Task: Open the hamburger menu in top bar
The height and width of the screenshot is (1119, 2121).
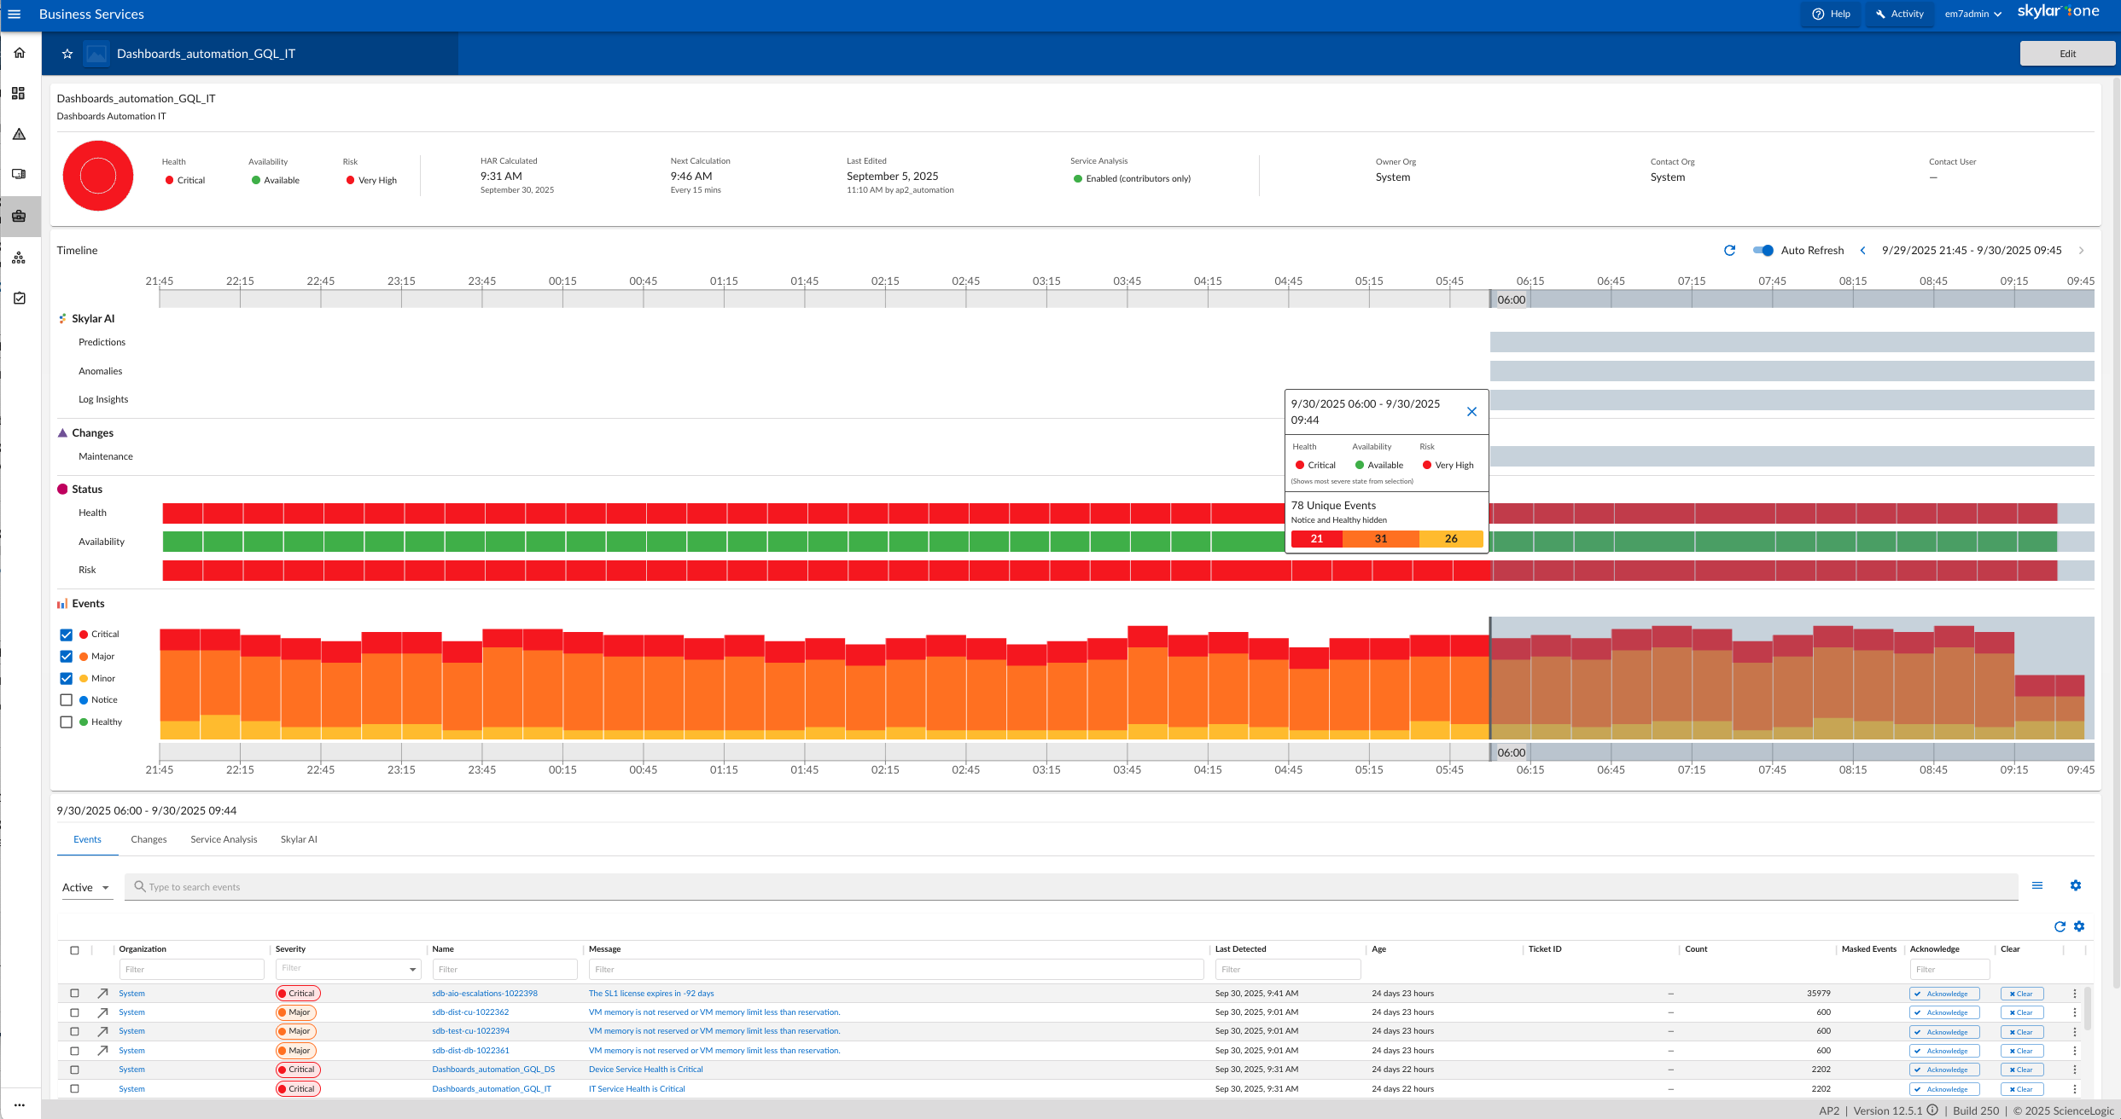Action: (x=15, y=14)
